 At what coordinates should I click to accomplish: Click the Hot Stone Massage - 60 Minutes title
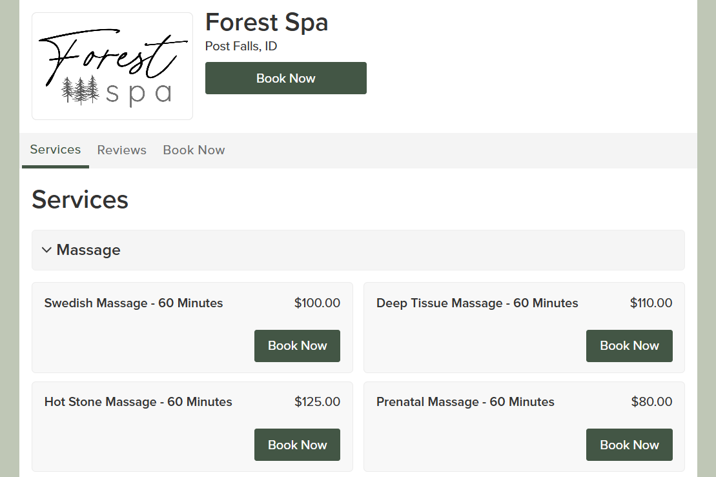point(138,401)
